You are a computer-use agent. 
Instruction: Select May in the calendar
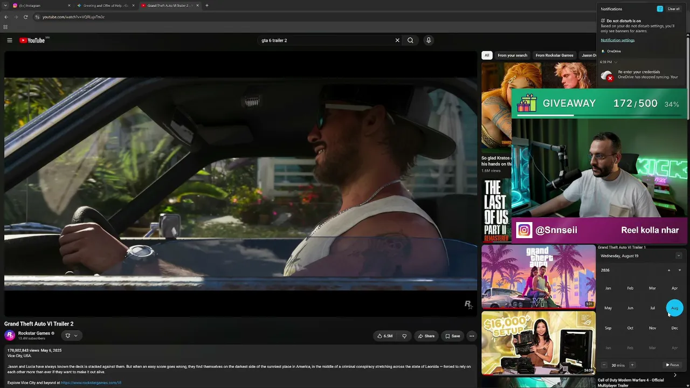click(x=608, y=308)
